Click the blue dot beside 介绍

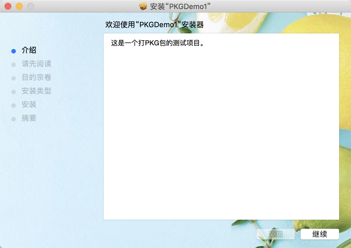[14, 51]
